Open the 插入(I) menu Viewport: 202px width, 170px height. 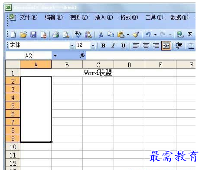coord(104,17)
